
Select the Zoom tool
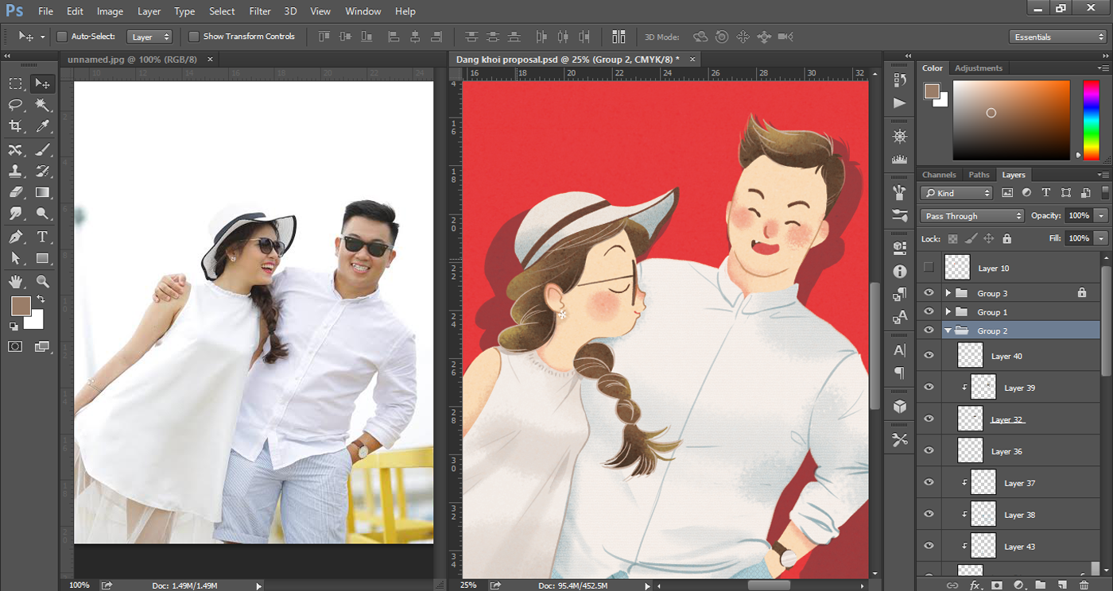pyautogui.click(x=43, y=281)
